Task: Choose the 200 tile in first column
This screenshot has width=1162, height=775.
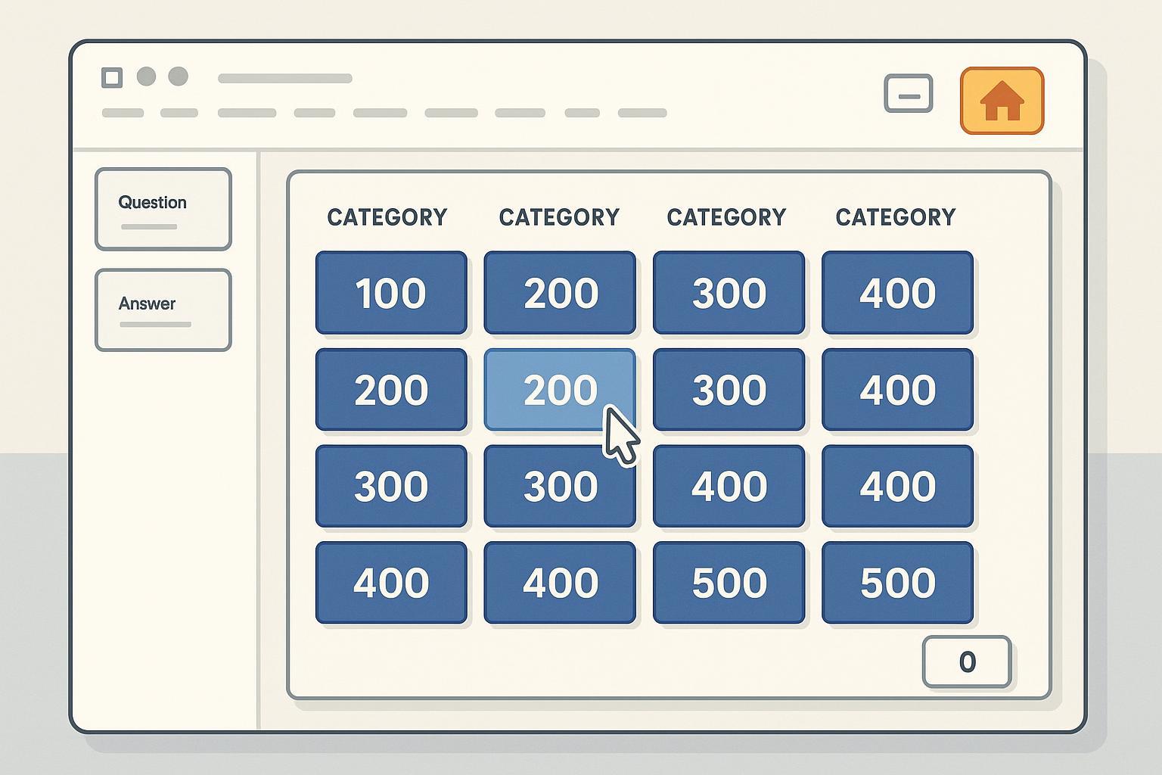Action: click(x=390, y=389)
